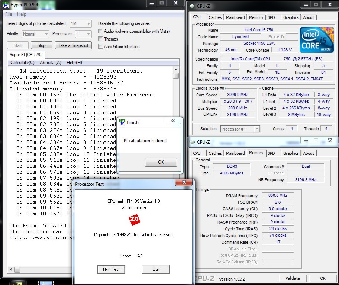Open the Processors count dropdown

[84, 34]
